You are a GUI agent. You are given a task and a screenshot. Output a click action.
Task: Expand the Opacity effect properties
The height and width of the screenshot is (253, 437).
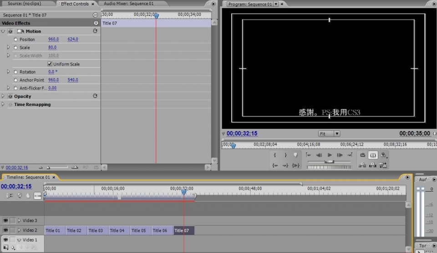(4, 96)
